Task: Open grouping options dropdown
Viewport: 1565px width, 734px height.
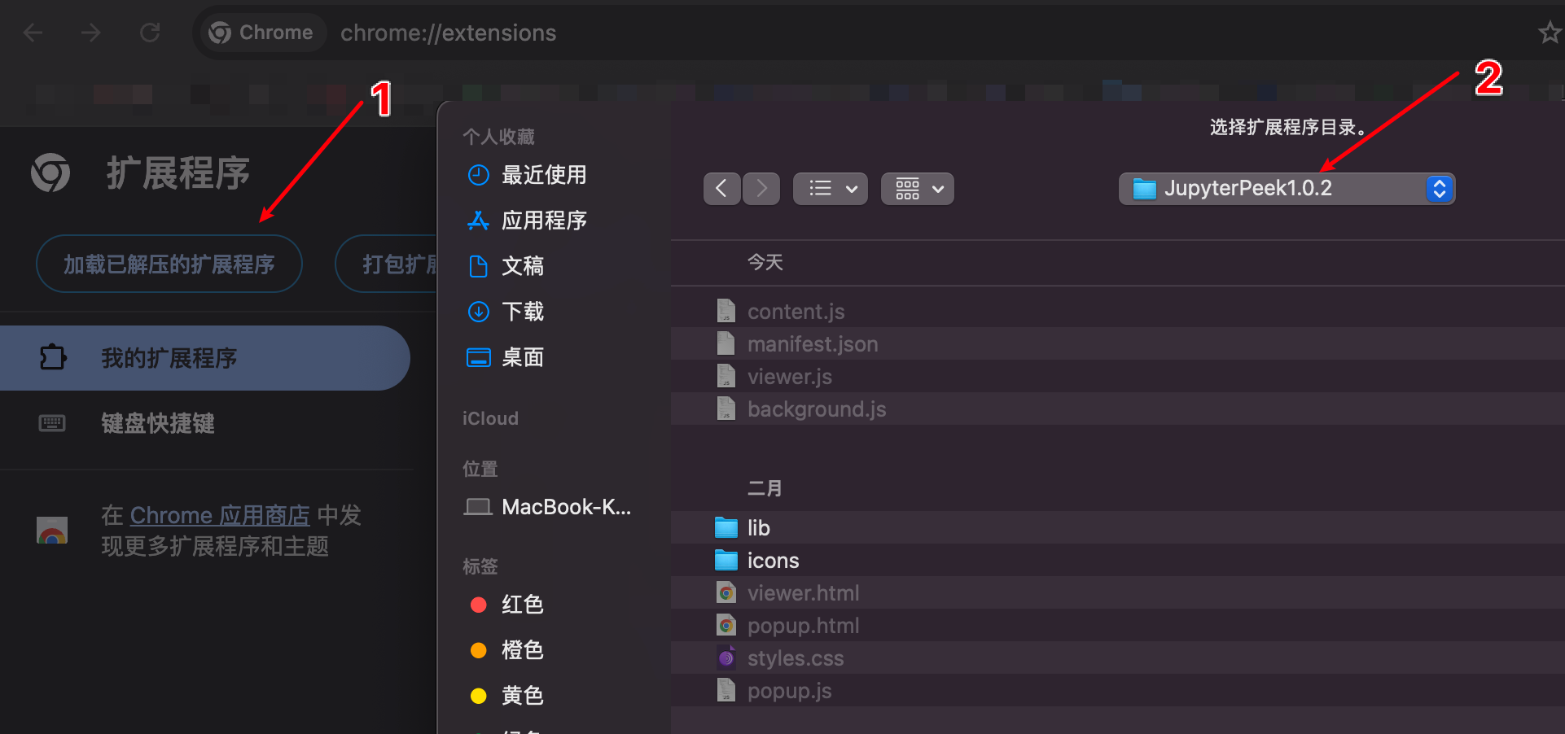Action: tap(918, 189)
